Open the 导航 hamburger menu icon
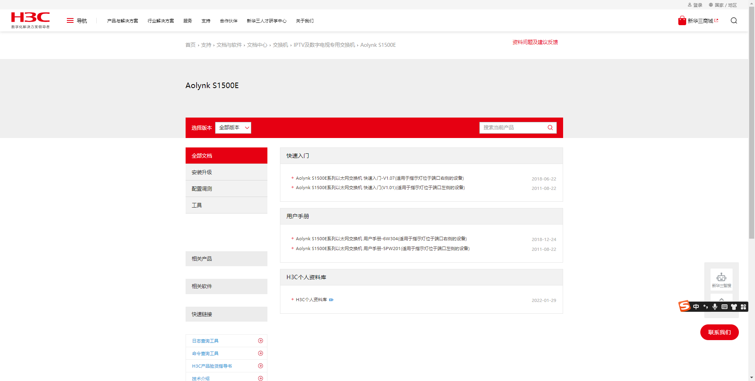Viewport: 755px width, 381px height. [x=70, y=21]
